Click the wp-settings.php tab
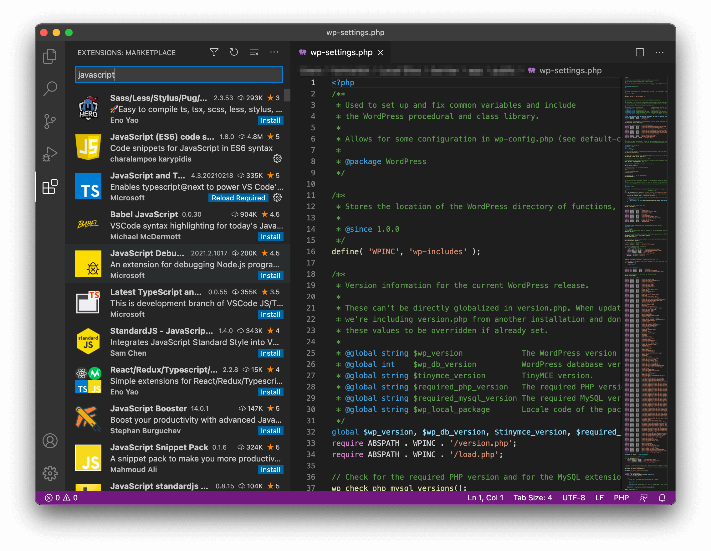The image size is (711, 551). pos(340,52)
